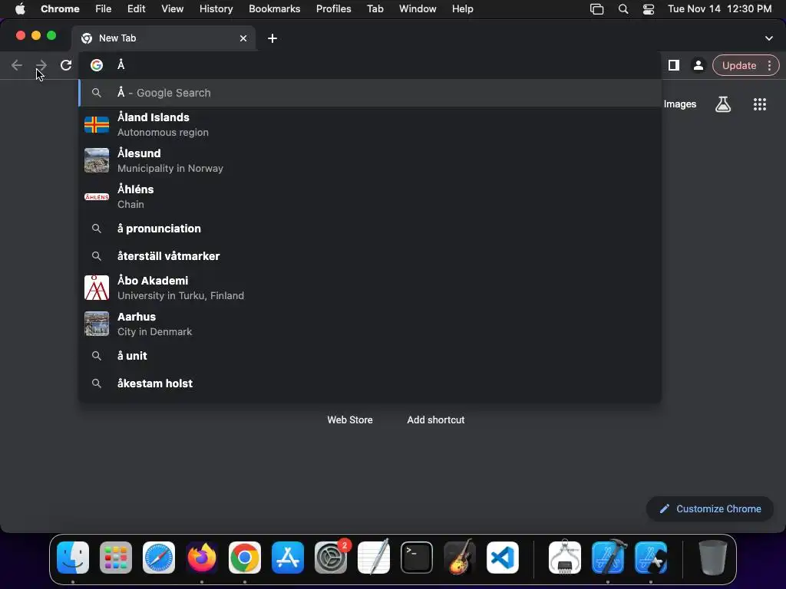Viewport: 786px width, 589px height.
Task: Click the Aarhus photo thumbnail
Action: [97, 324]
